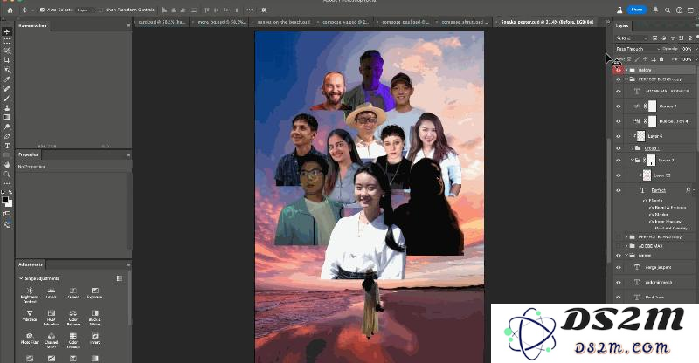
Task: Add a Curves adjustment from Adjustments panel
Action: click(x=73, y=293)
